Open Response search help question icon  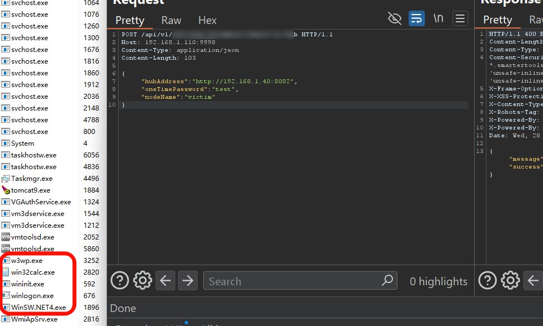coord(488,280)
